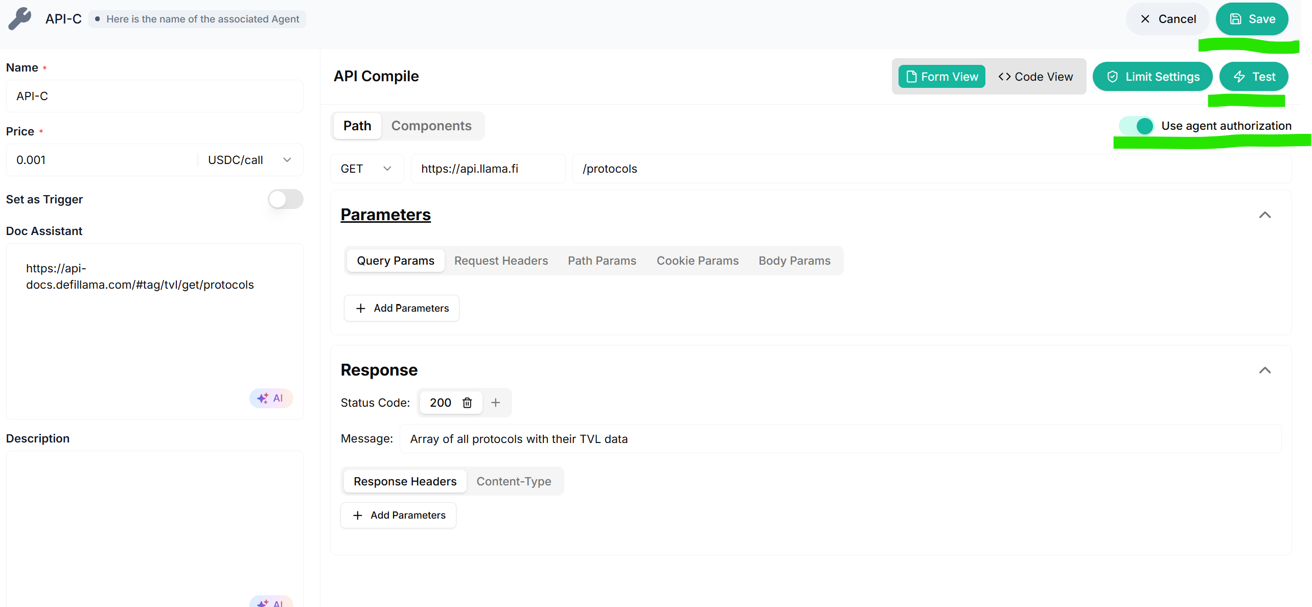1312x607 pixels.
Task: Enable the Set as Trigger switch
Action: click(x=285, y=199)
